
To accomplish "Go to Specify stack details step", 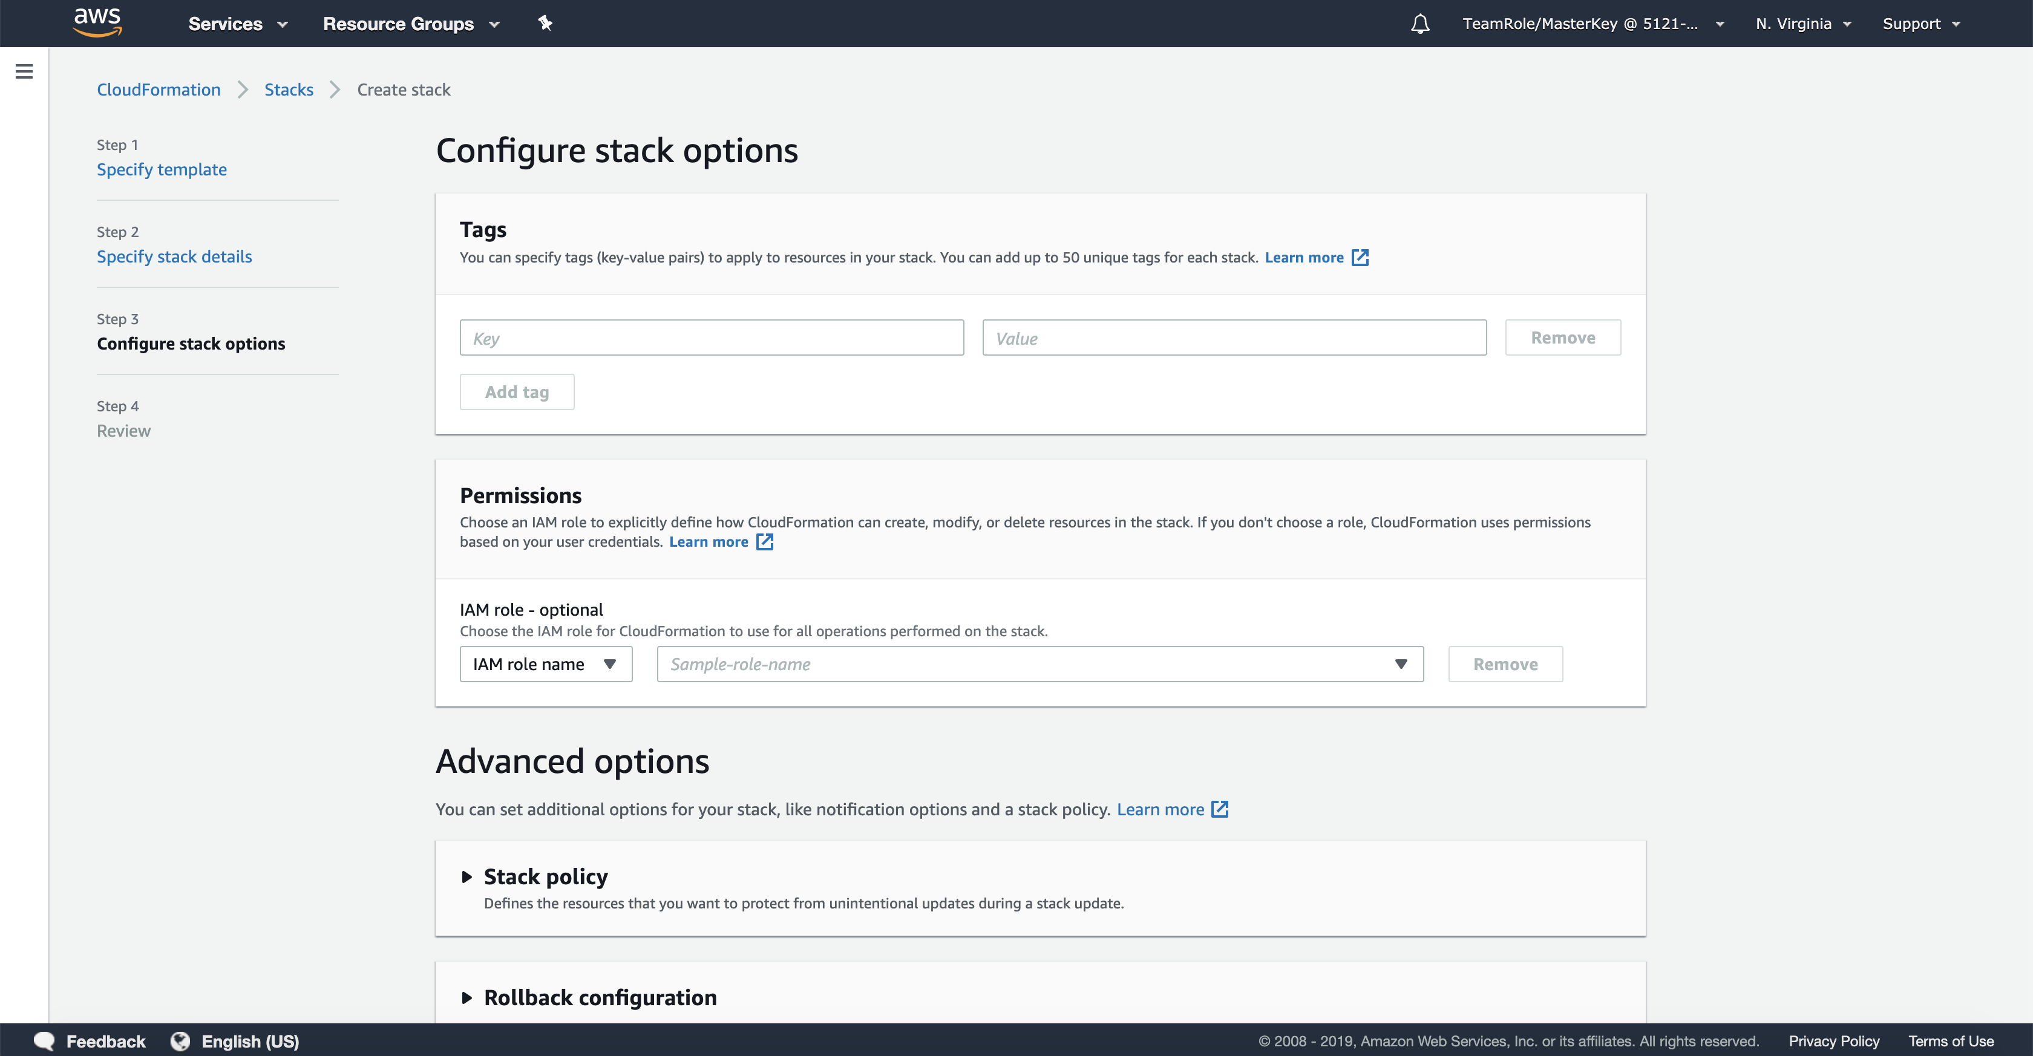I will (x=174, y=256).
